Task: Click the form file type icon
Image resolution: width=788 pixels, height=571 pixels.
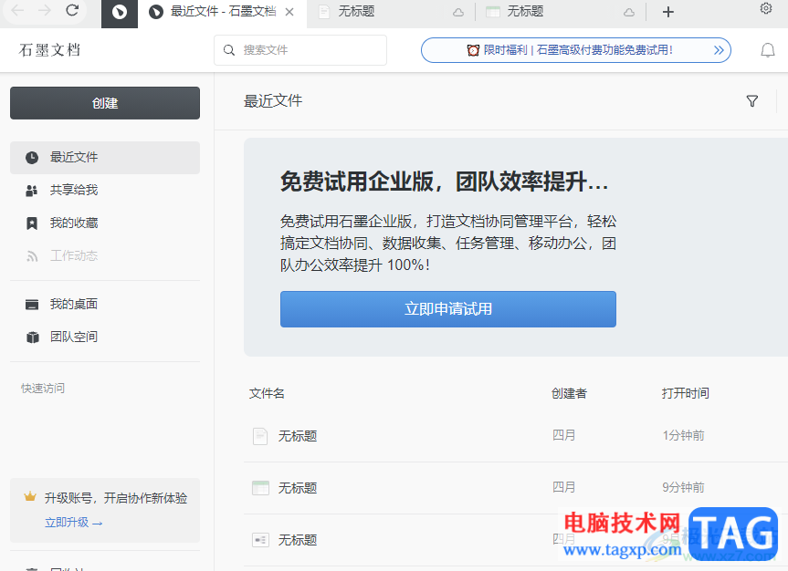Action: (x=260, y=540)
